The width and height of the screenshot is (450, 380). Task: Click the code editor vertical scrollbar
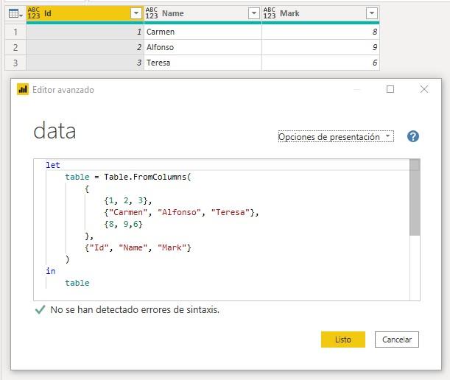(415, 199)
